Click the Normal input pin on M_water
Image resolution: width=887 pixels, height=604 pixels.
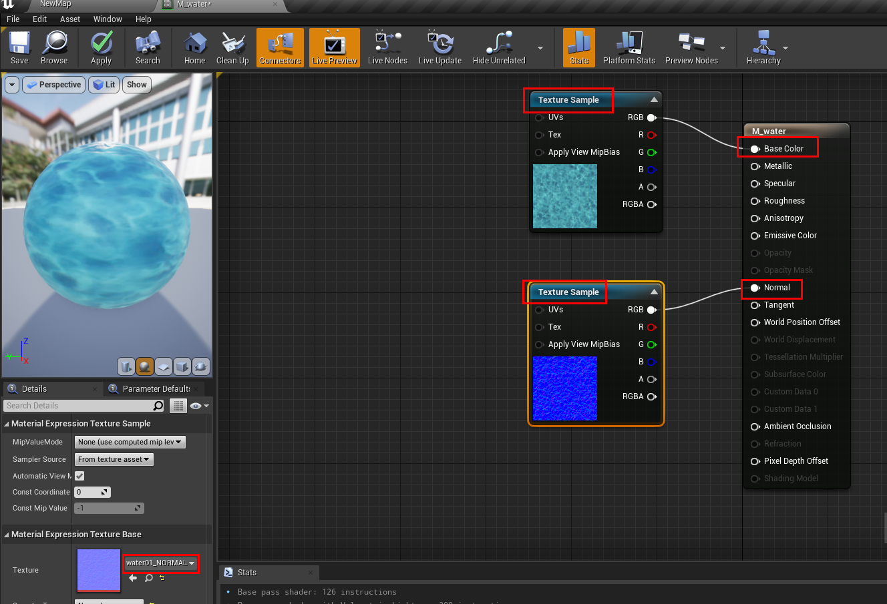tap(755, 288)
